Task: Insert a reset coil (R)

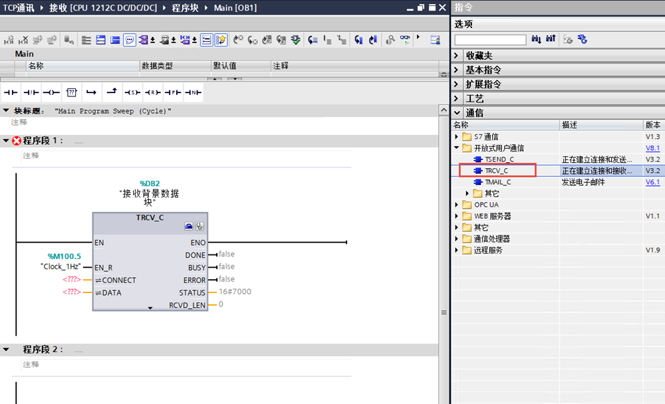Action: click(x=153, y=92)
